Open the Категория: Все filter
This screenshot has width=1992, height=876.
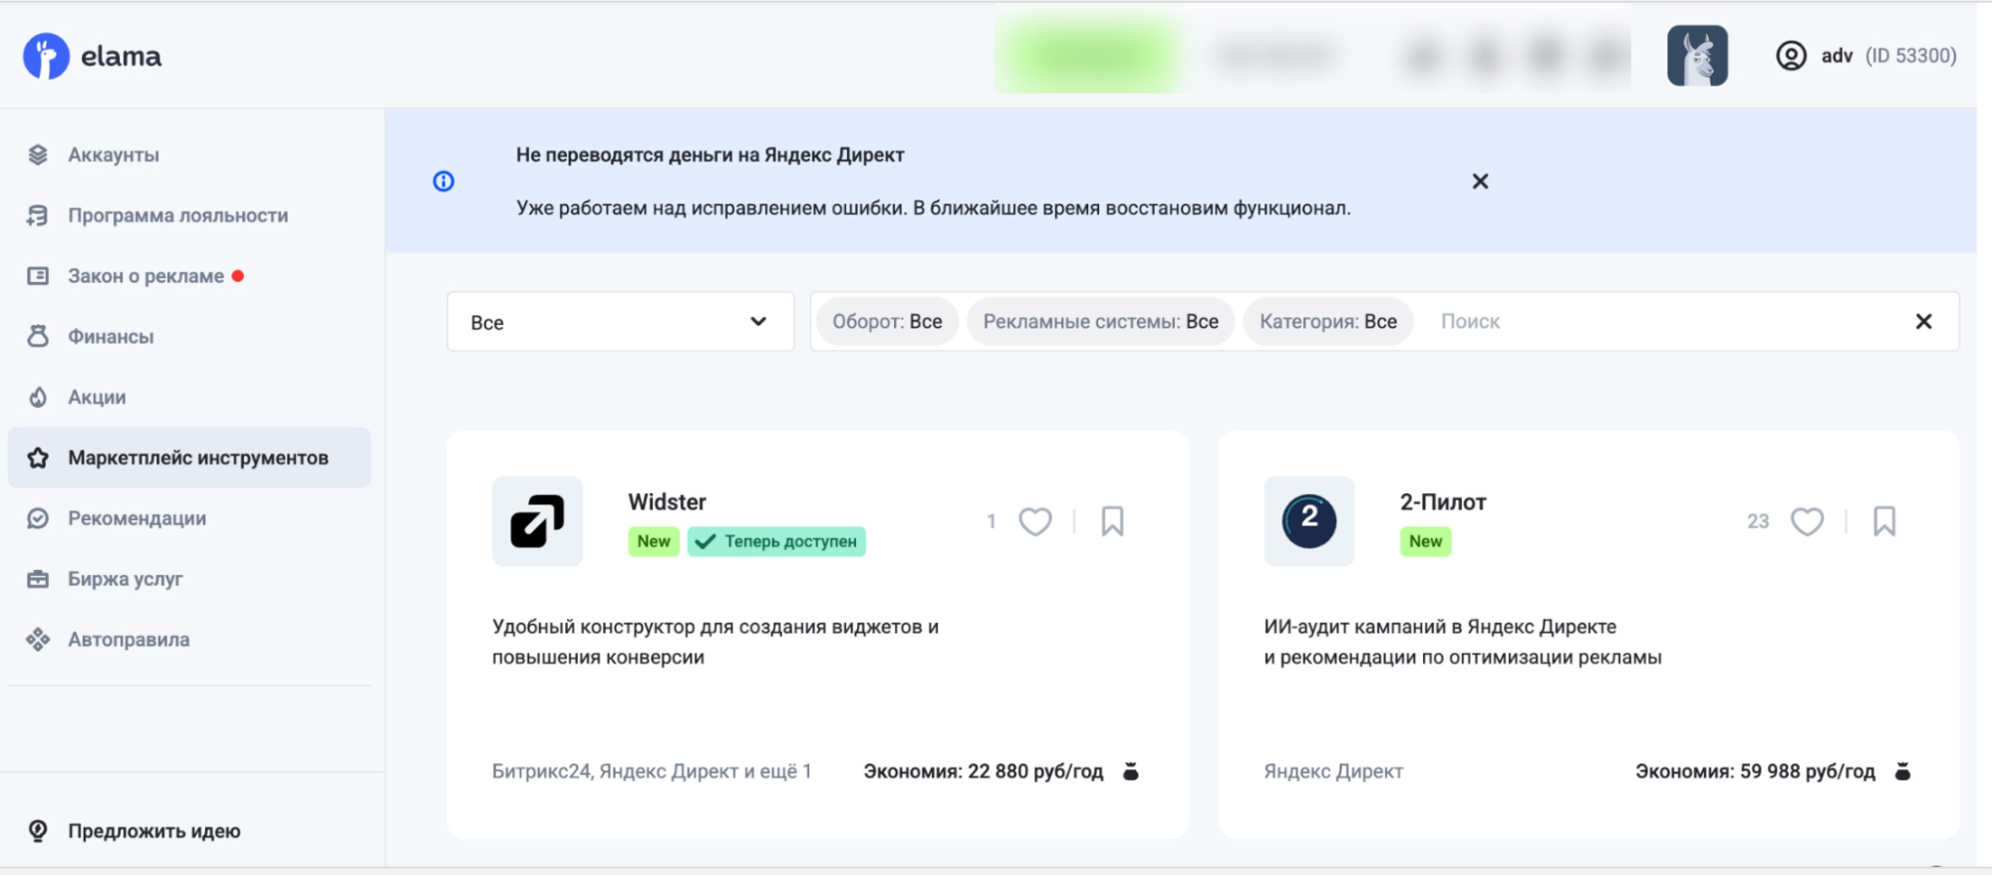[x=1327, y=322]
